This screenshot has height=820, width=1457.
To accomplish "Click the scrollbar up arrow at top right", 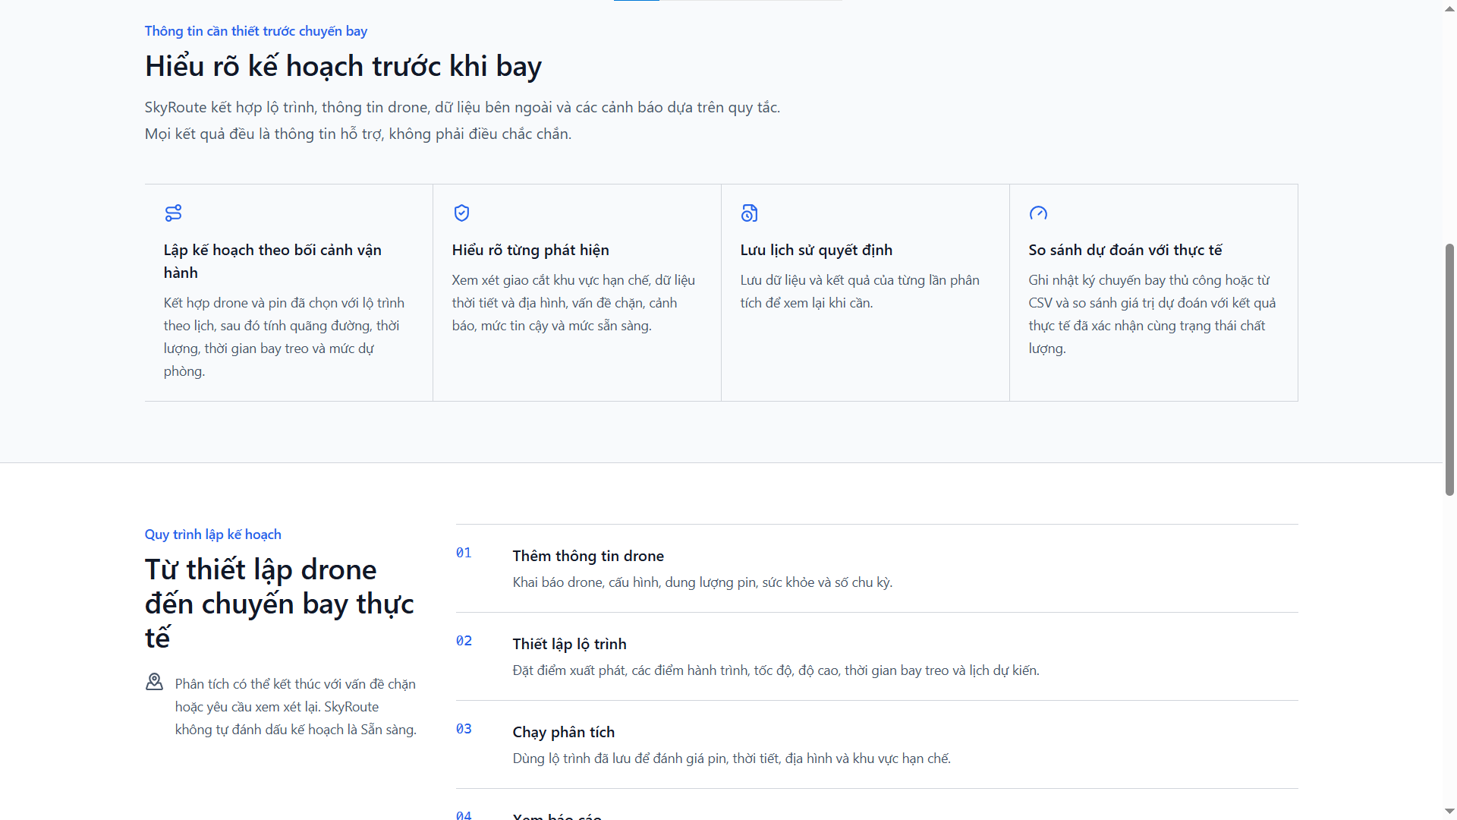I will click(x=1449, y=7).
